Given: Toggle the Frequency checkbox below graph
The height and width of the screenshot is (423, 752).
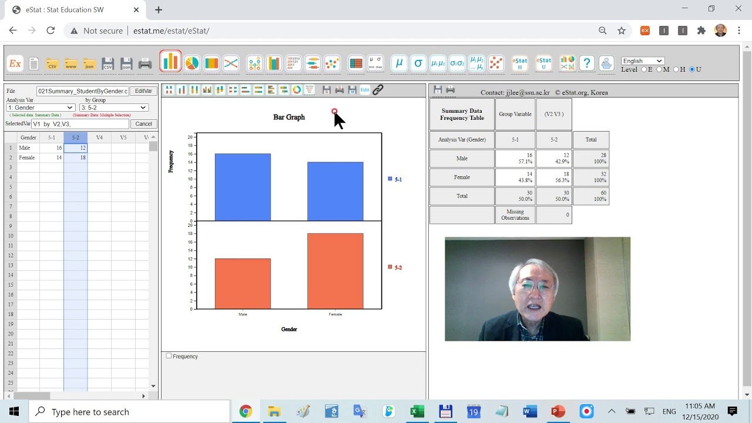Looking at the screenshot, I should point(169,355).
